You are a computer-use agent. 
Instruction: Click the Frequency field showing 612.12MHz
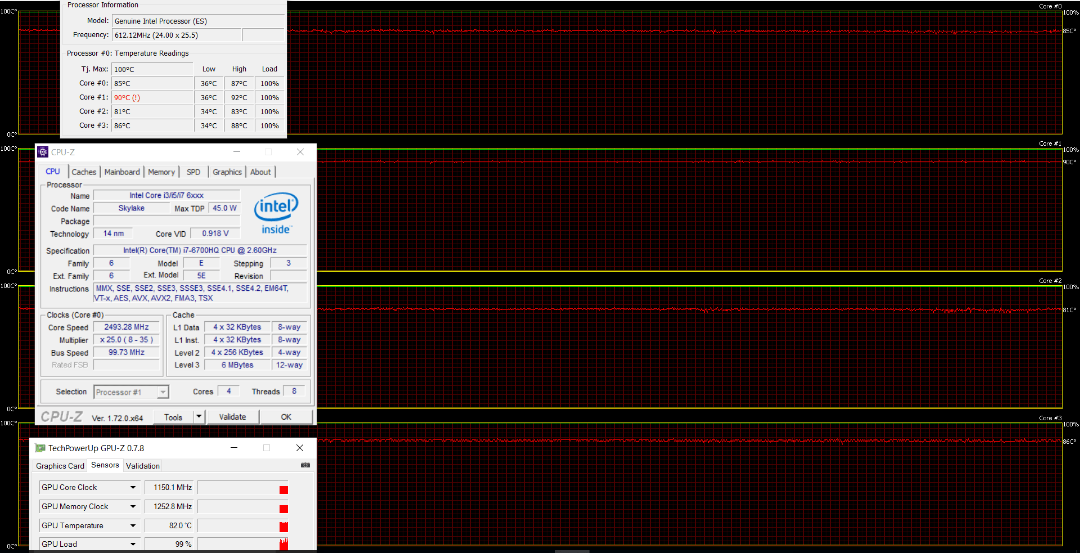tap(177, 35)
